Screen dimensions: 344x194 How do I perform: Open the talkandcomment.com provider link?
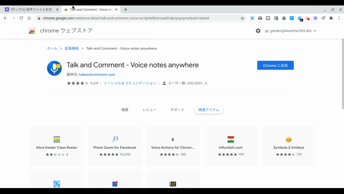click(97, 75)
